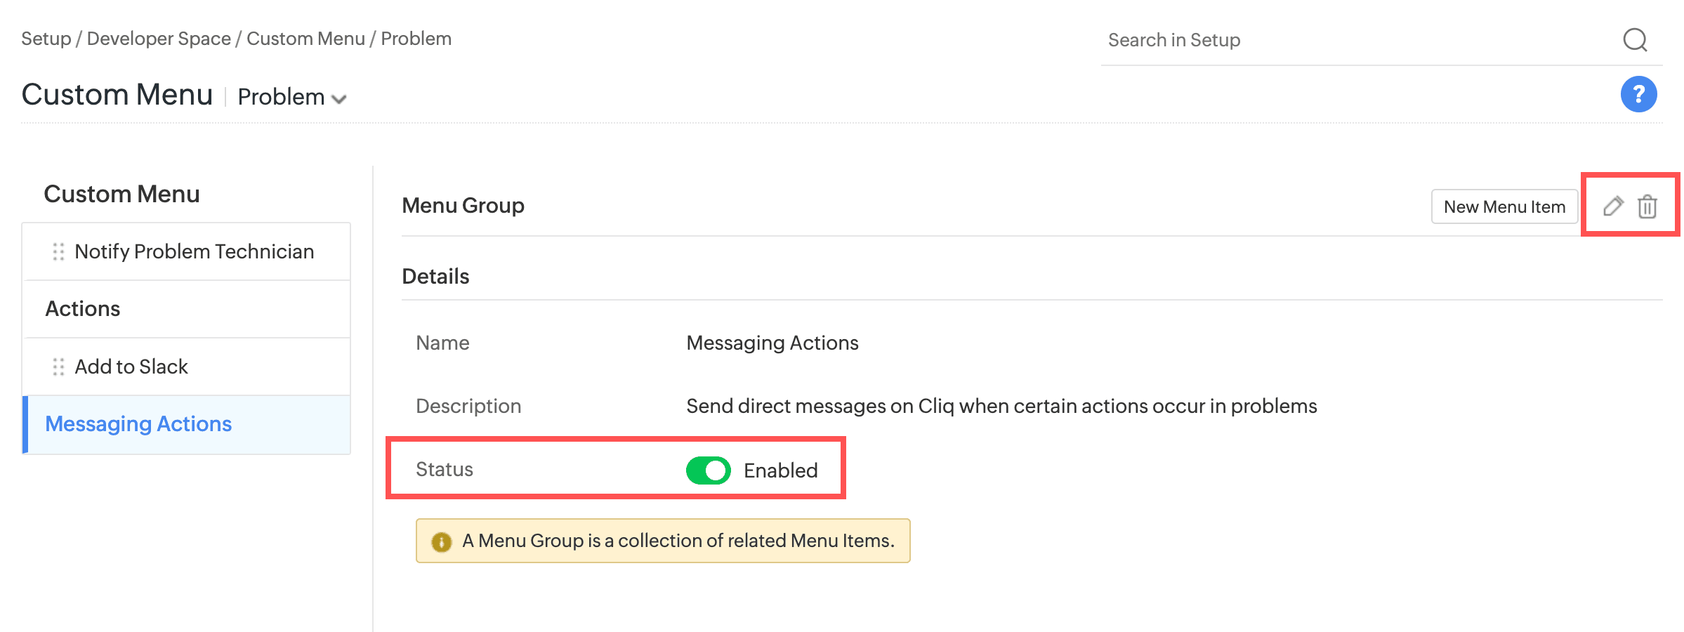The width and height of the screenshot is (1684, 632).
Task: Click drag handle beside Add to Slack
Action: click(x=58, y=367)
